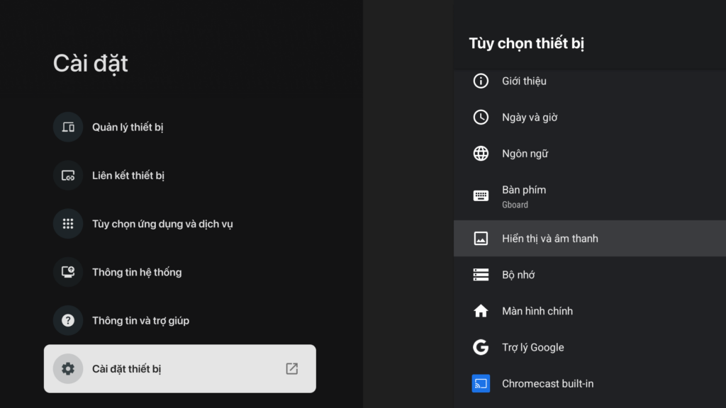The height and width of the screenshot is (408, 726).
Task: Click the keyboard icon beside Bàn phím
Action: click(481, 195)
